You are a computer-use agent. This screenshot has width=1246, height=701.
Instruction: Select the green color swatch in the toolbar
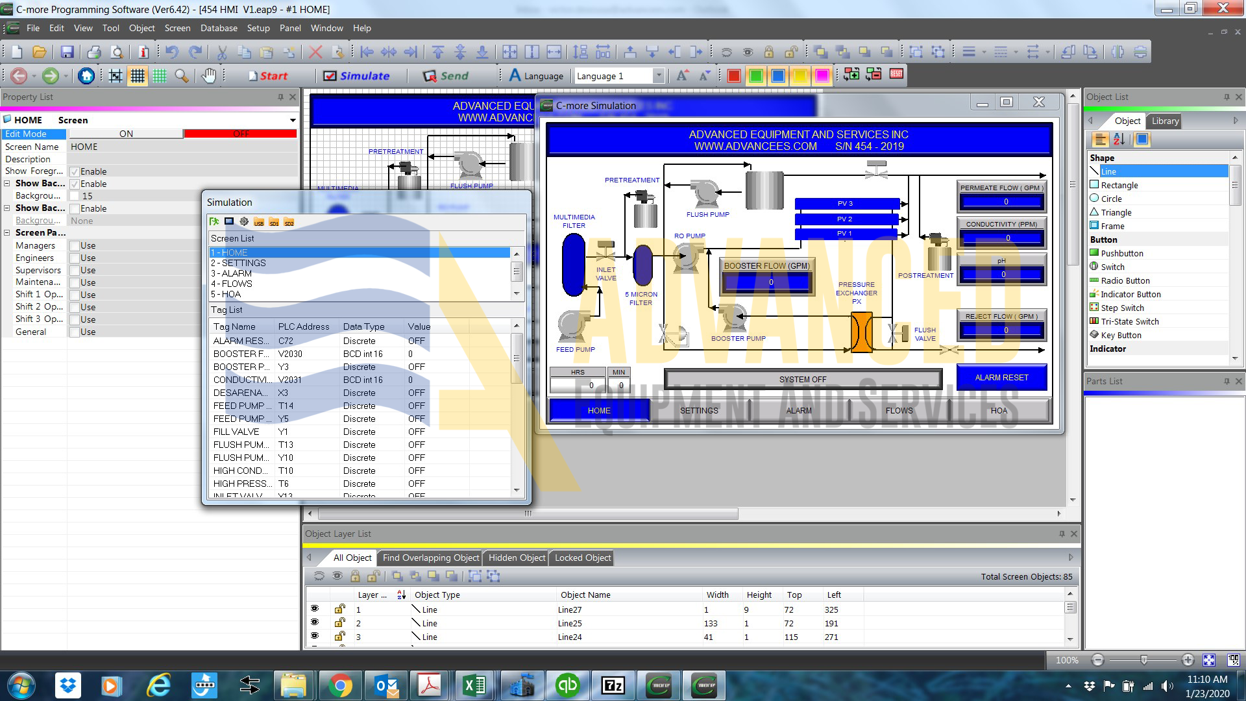756,75
